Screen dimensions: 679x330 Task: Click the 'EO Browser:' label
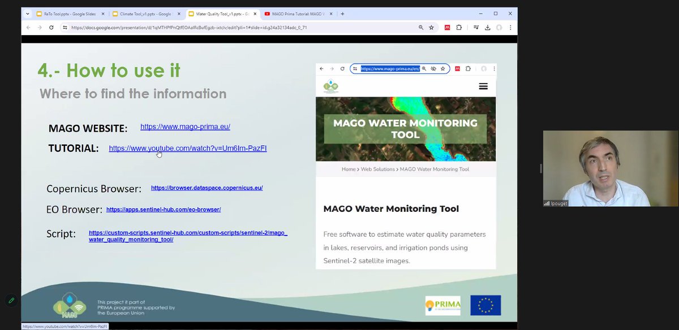click(74, 210)
